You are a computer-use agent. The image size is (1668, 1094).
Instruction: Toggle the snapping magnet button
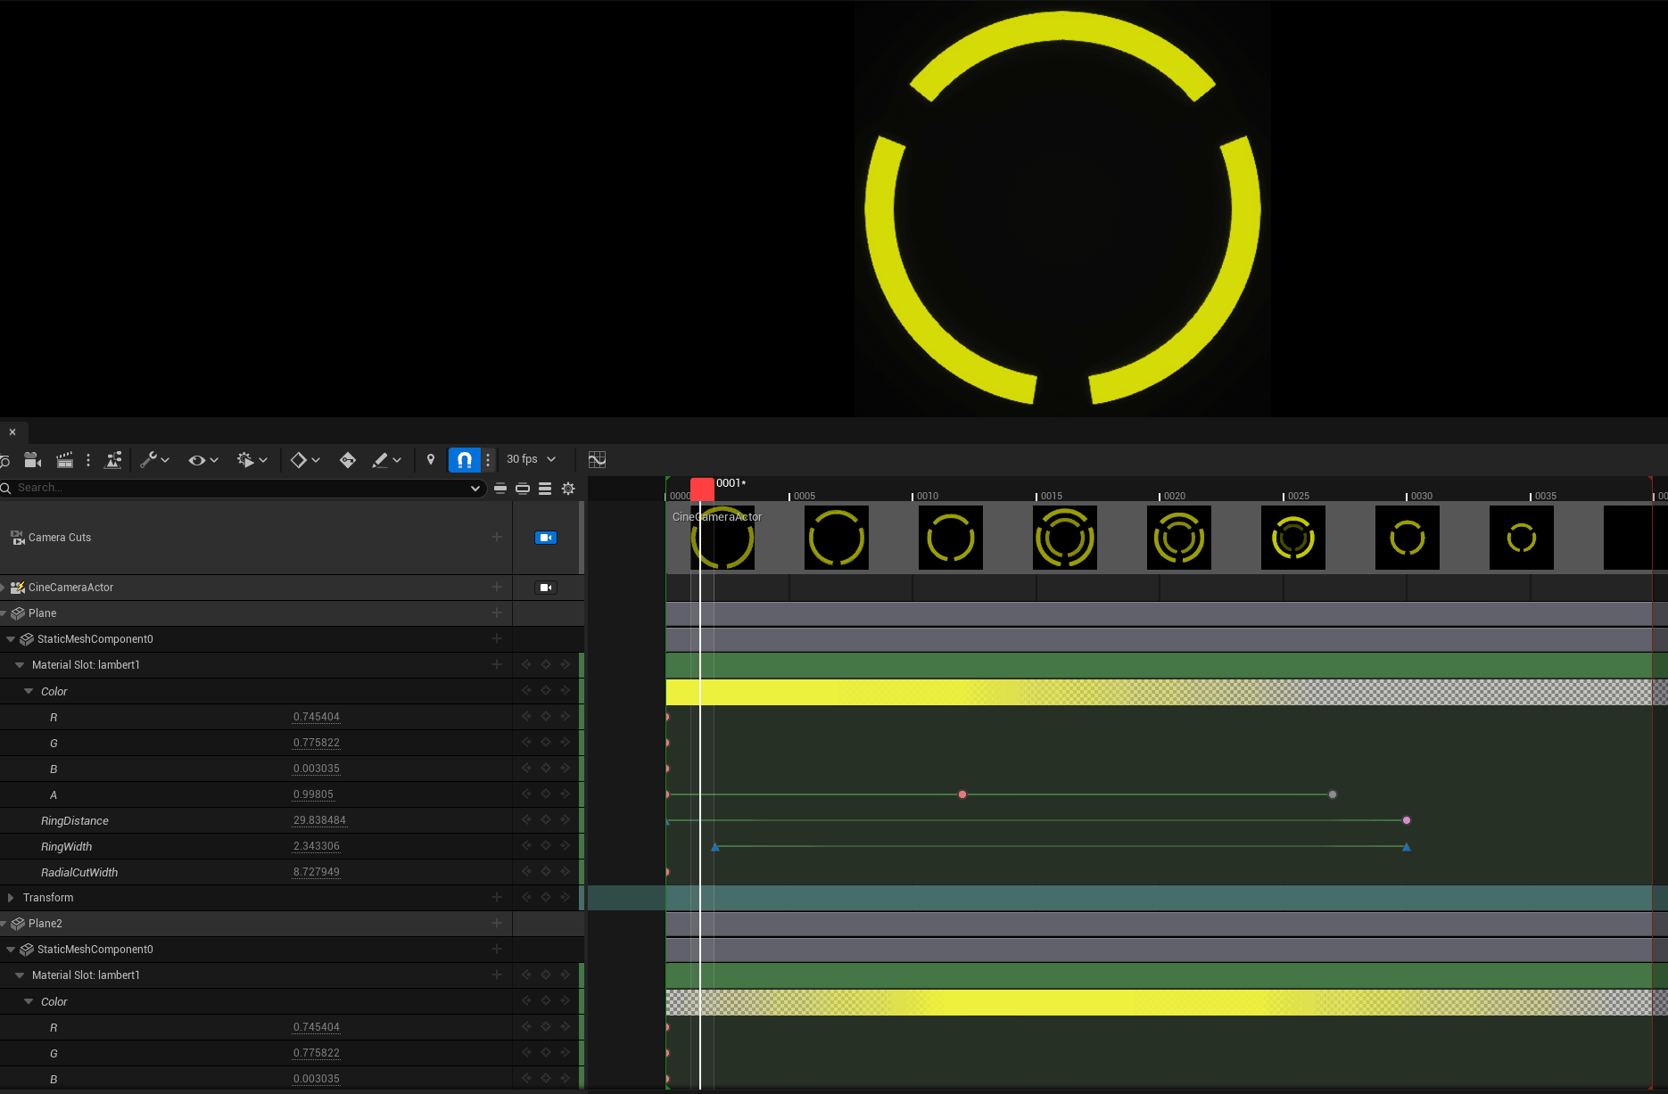(x=464, y=460)
